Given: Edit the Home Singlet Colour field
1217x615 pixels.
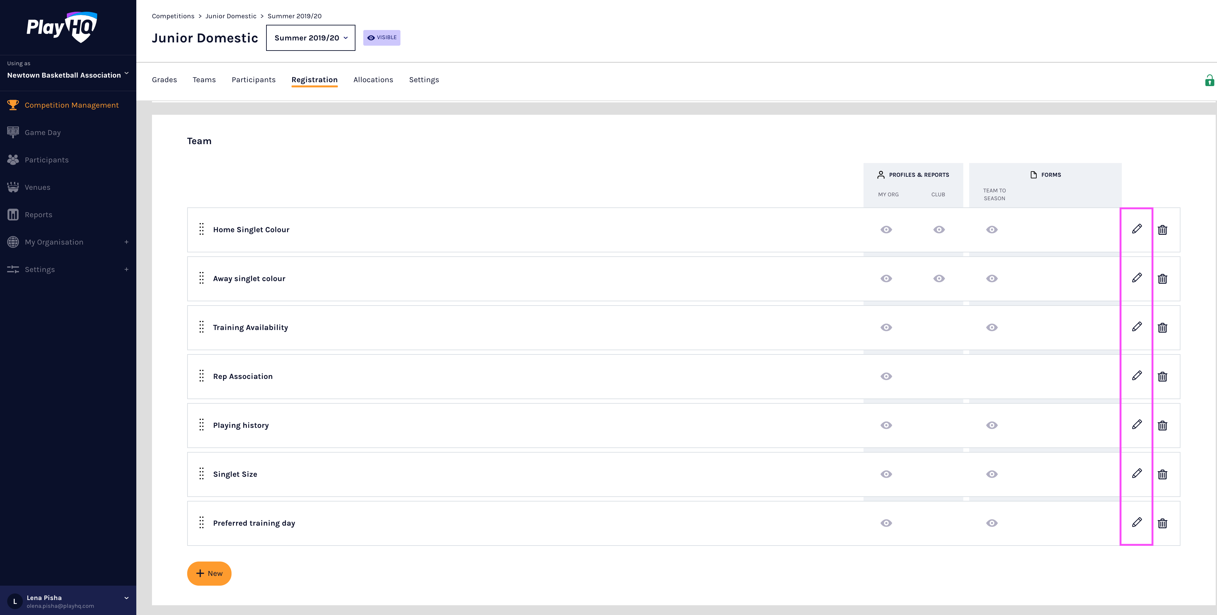Looking at the screenshot, I should pyautogui.click(x=1137, y=229).
